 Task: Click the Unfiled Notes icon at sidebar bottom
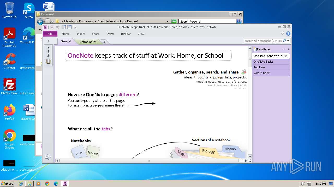pos(48,157)
